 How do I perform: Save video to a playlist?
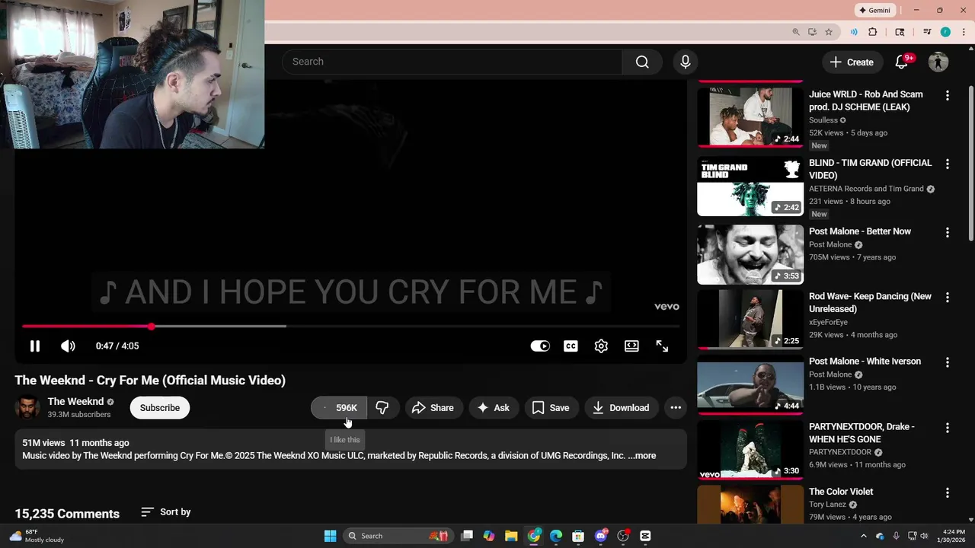(551, 408)
